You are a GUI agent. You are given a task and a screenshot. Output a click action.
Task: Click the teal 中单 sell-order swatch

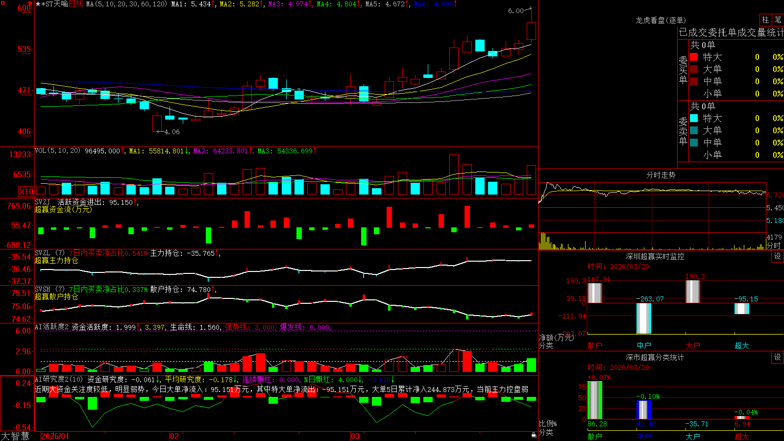694,143
